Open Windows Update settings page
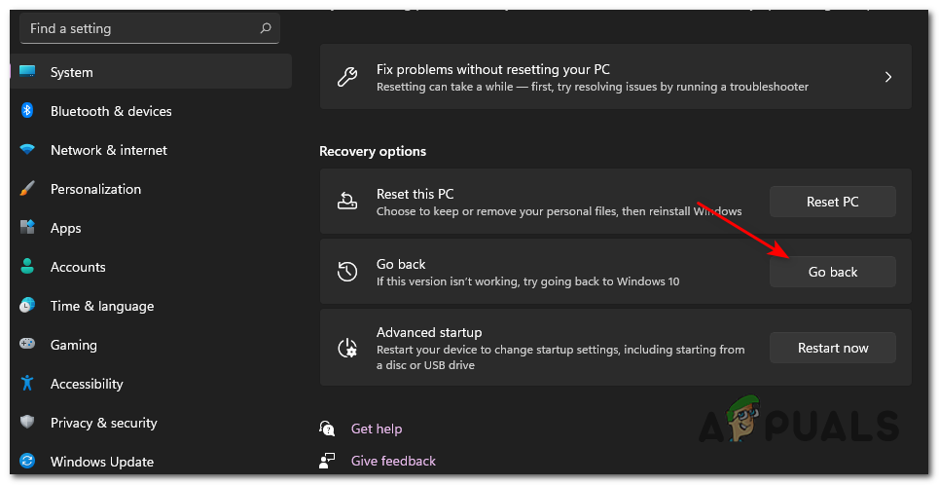 pyautogui.click(x=102, y=462)
